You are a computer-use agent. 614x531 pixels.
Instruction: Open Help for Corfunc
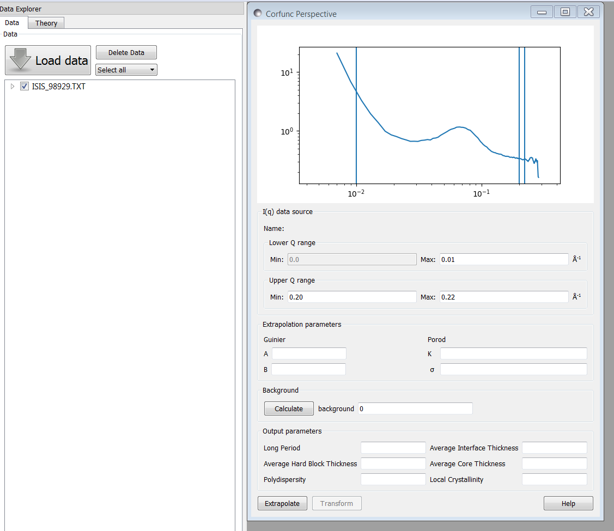pyautogui.click(x=568, y=503)
